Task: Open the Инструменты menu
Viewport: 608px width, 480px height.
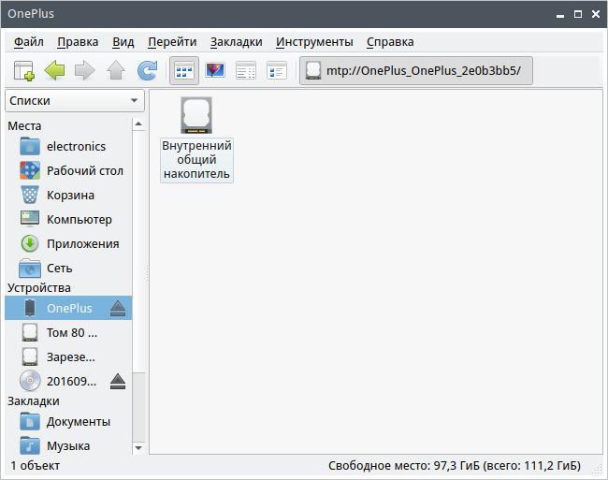Action: point(314,42)
